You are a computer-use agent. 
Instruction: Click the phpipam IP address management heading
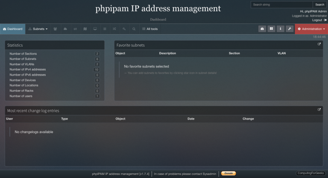point(158,9)
